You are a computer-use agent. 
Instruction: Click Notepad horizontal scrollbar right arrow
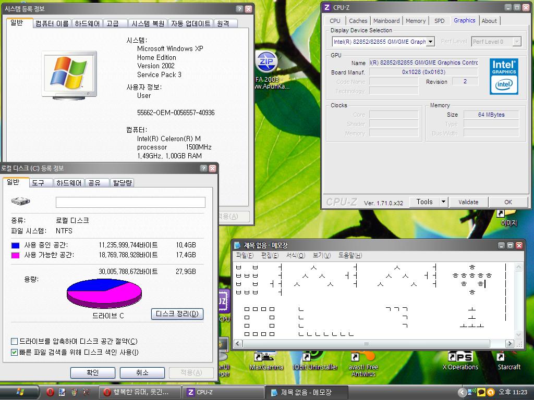click(x=509, y=344)
